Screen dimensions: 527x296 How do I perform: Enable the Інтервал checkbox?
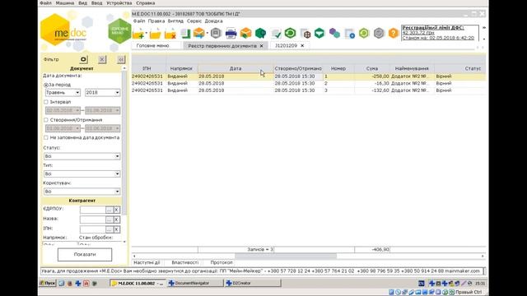46,102
